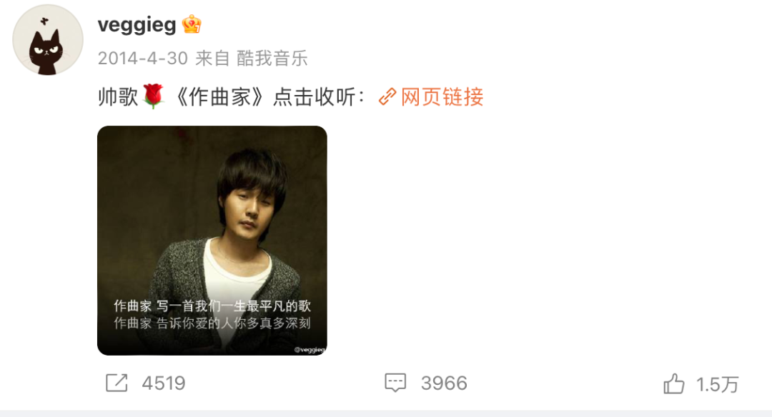Image resolution: width=772 pixels, height=417 pixels.
Task: Click the username veggieg
Action: (x=137, y=24)
